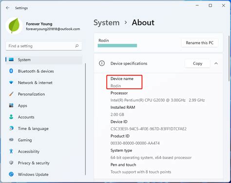Viewport: 231px width, 183px height.
Task: Click the Personalization paintbrush icon
Action: coord(11,94)
